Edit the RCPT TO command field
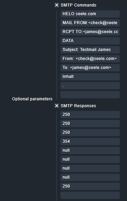This screenshot has width=127, height=201. click(90, 32)
